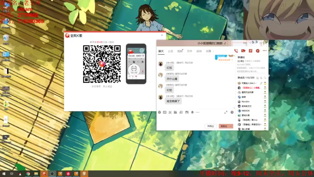Screen dimensions: 314x177
Task: Click the 开什么播 chat message bubble
Action: 172,79
